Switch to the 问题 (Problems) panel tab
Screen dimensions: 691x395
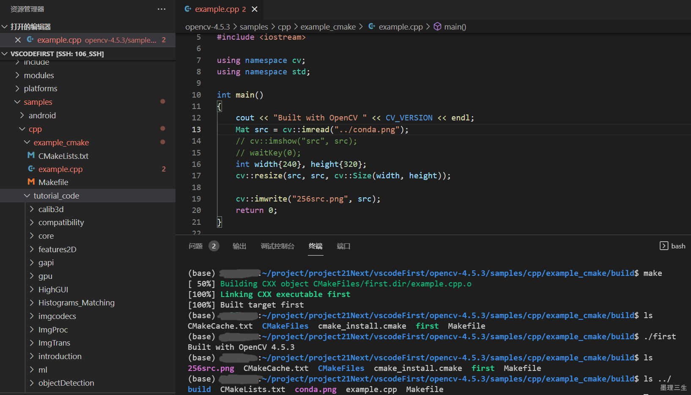(x=195, y=246)
